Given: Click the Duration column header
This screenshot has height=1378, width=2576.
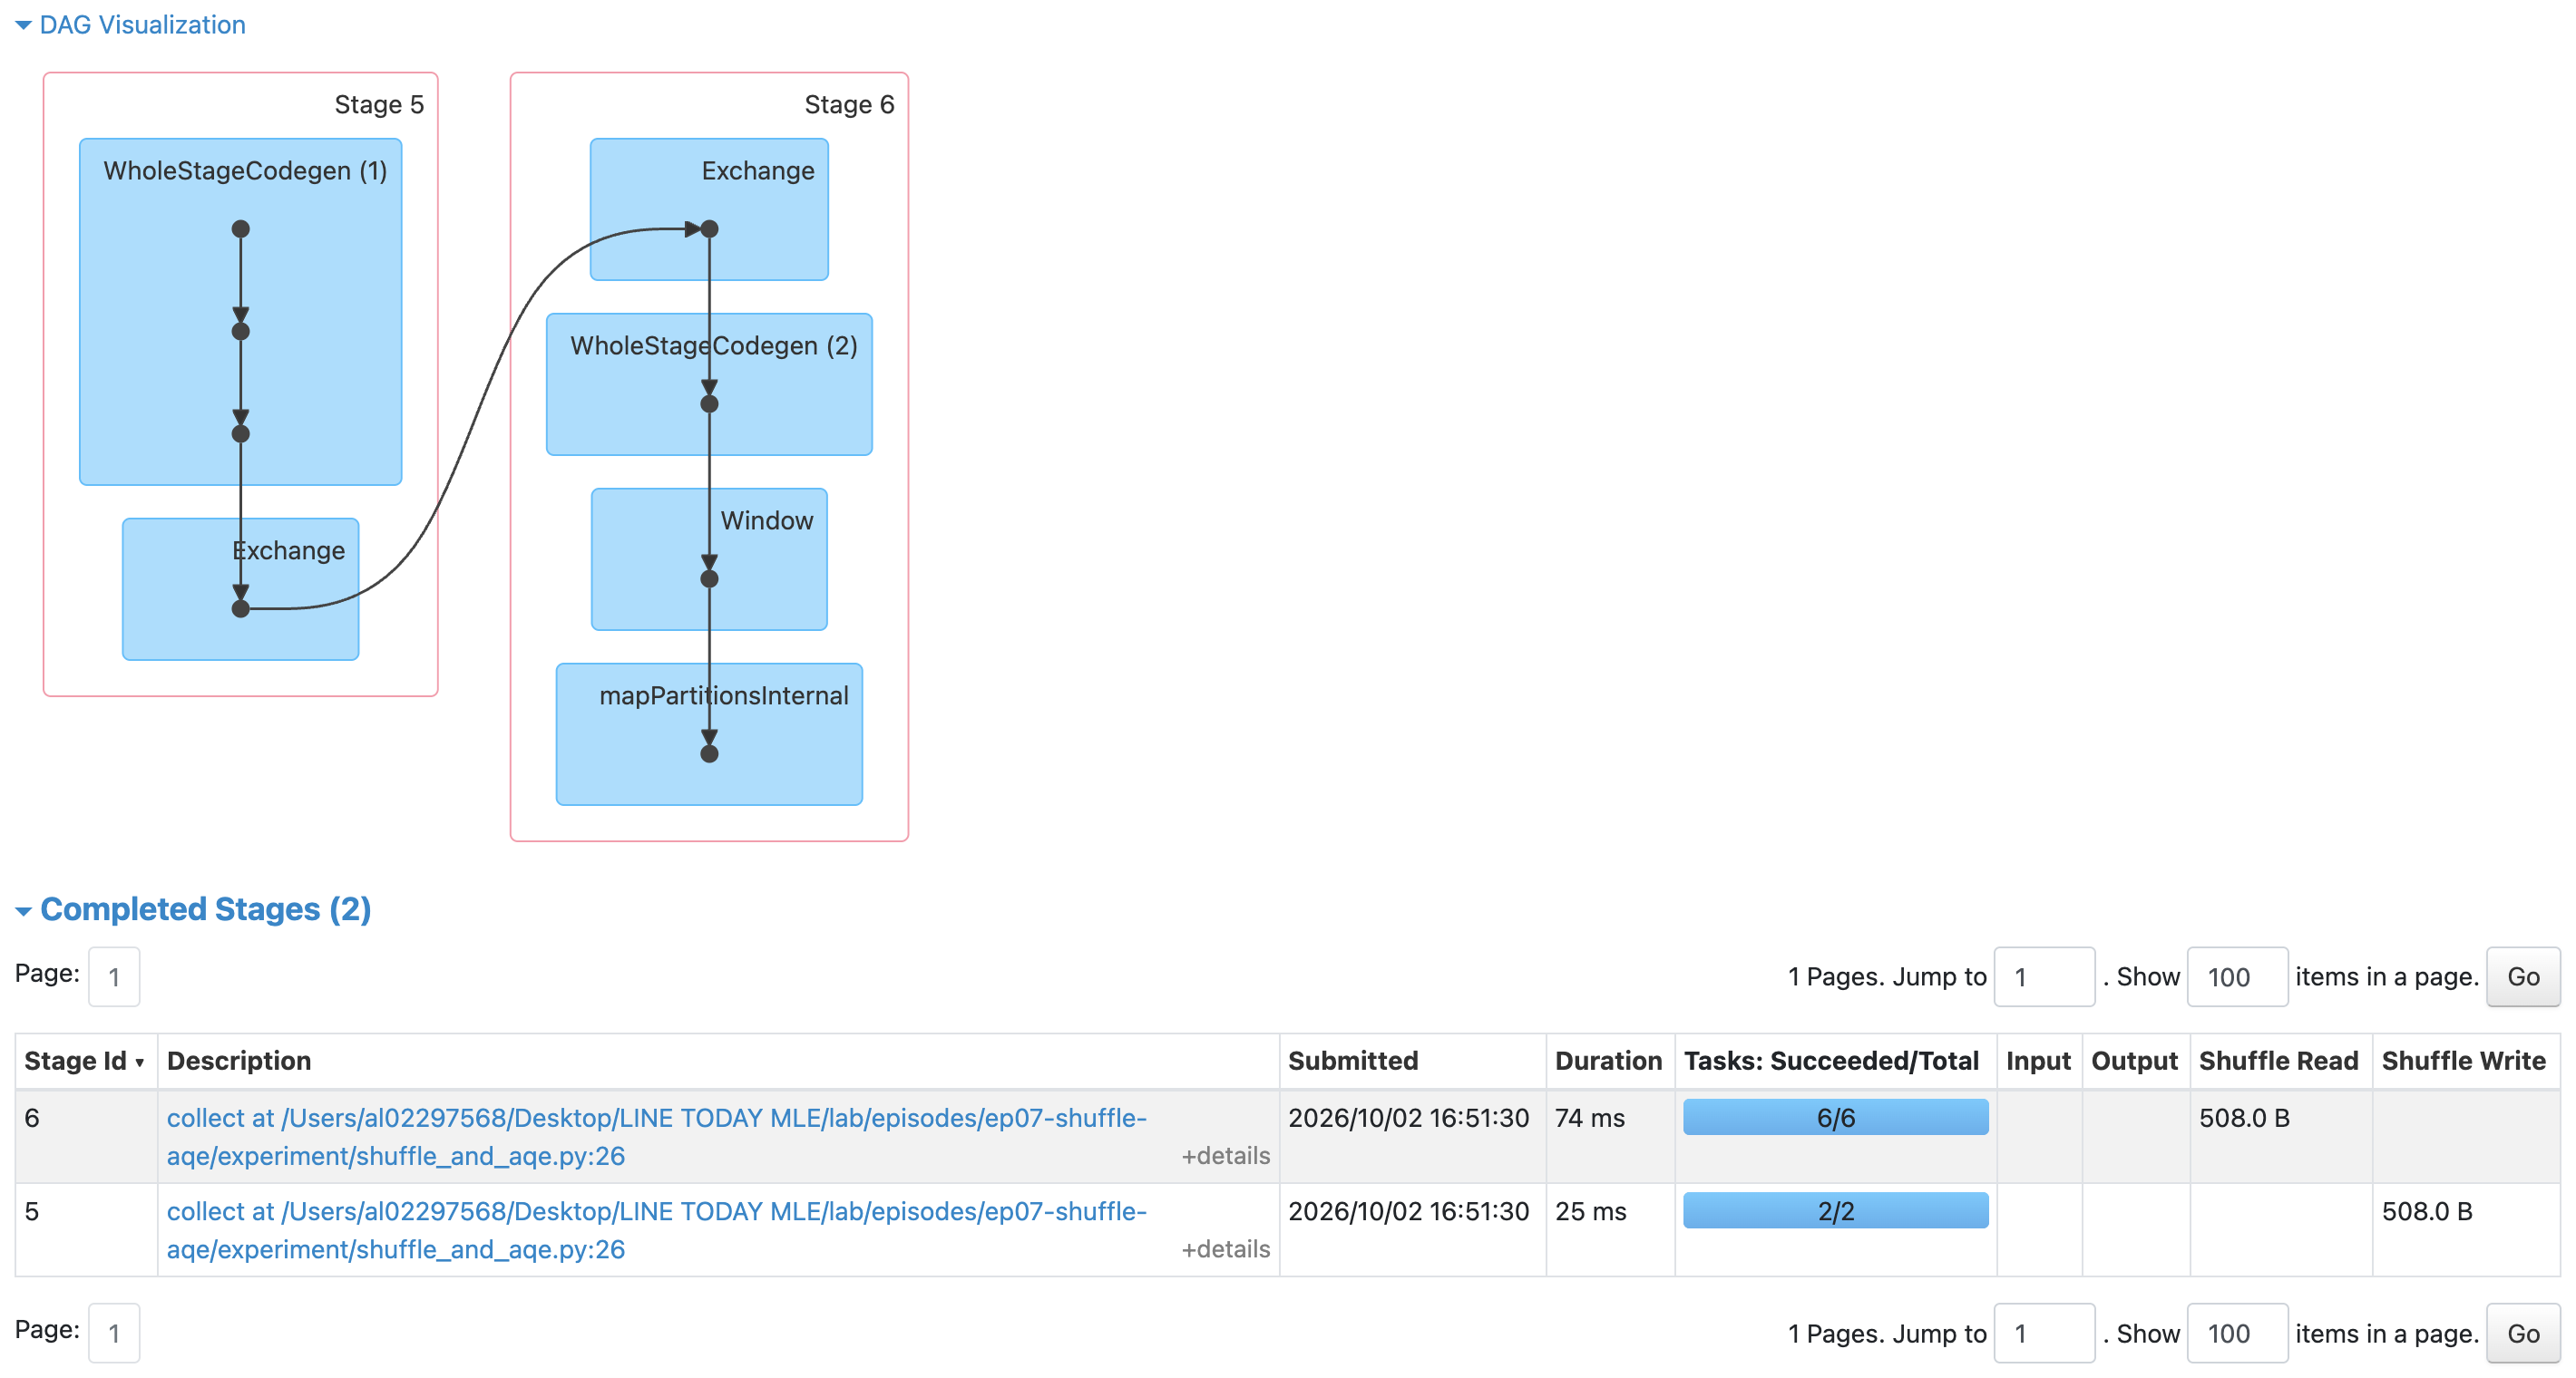Looking at the screenshot, I should coord(1608,1062).
